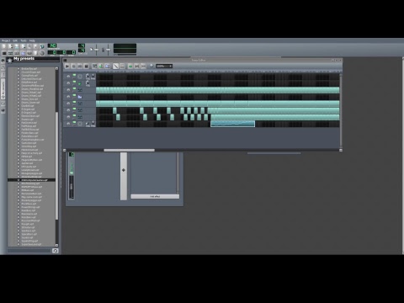Select the draw mode pencil tool
This screenshot has height=303, width=404.
tap(115, 66)
